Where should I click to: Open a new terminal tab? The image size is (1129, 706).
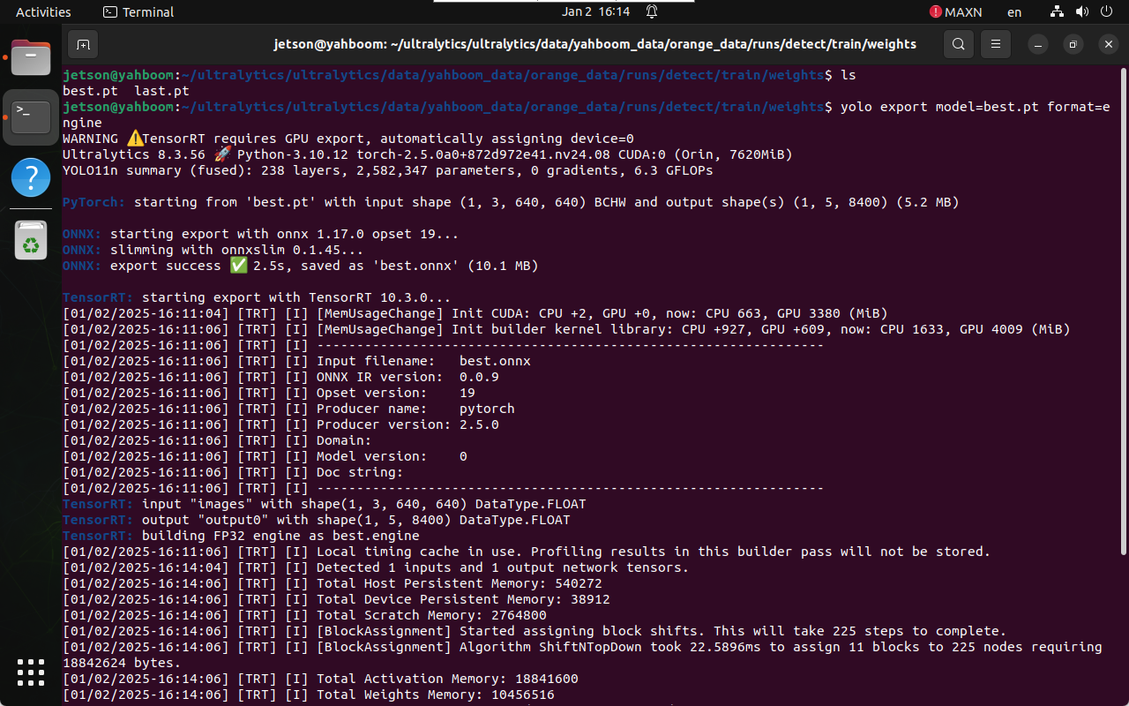click(x=83, y=44)
